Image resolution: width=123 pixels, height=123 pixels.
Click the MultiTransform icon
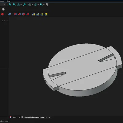point(46,14)
